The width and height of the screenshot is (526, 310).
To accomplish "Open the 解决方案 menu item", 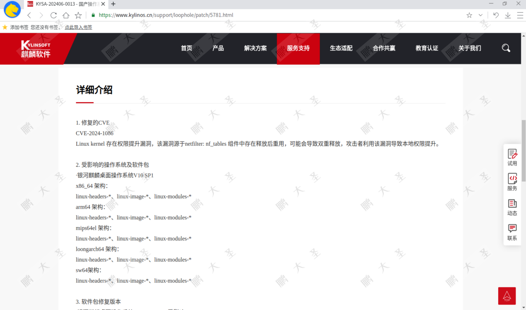I will pos(256,48).
